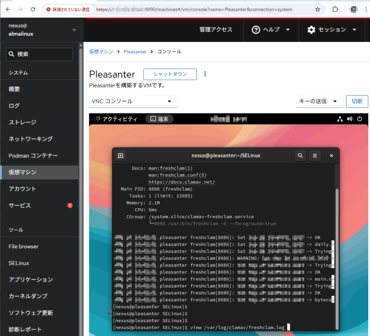The image size is (370, 336).
Task: Open browser extensions puzzle icon
Action: [335, 9]
